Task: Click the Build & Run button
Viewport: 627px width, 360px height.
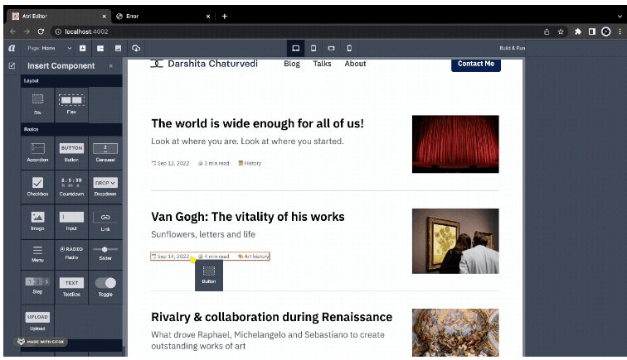Action: pos(512,48)
